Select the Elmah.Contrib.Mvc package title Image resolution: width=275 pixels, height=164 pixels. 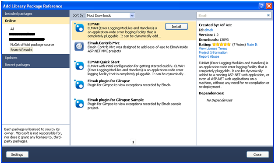click(x=103, y=43)
